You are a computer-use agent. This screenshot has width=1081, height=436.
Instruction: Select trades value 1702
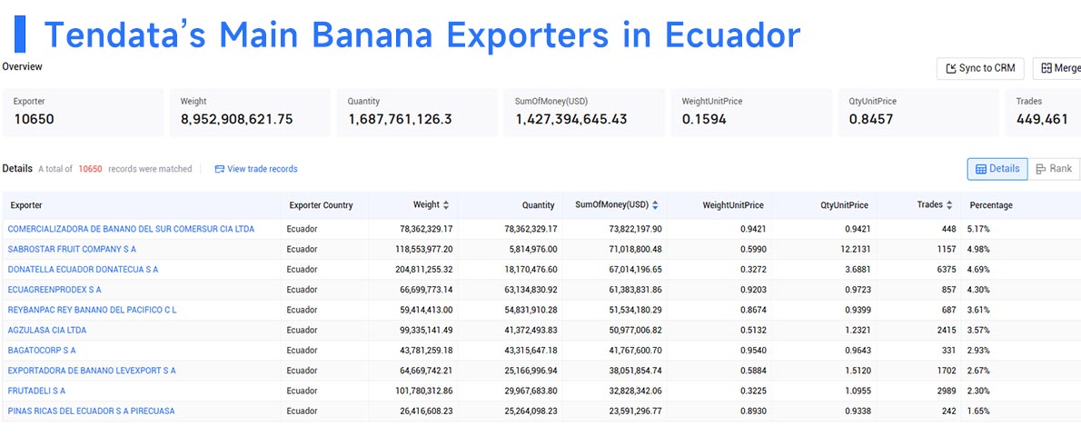(x=946, y=372)
